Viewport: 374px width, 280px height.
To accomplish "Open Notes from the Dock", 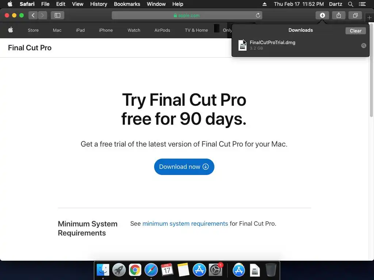I will click(183, 270).
